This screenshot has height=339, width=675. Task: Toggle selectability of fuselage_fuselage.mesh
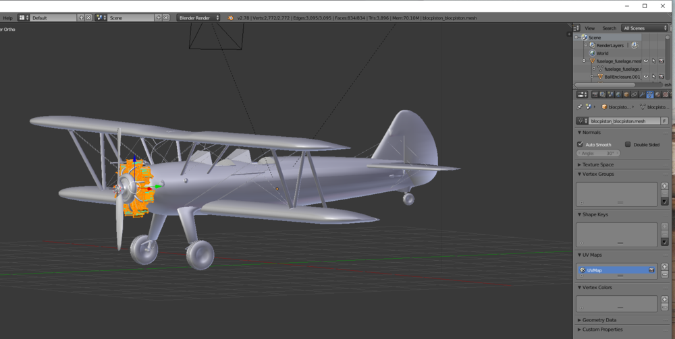click(653, 61)
